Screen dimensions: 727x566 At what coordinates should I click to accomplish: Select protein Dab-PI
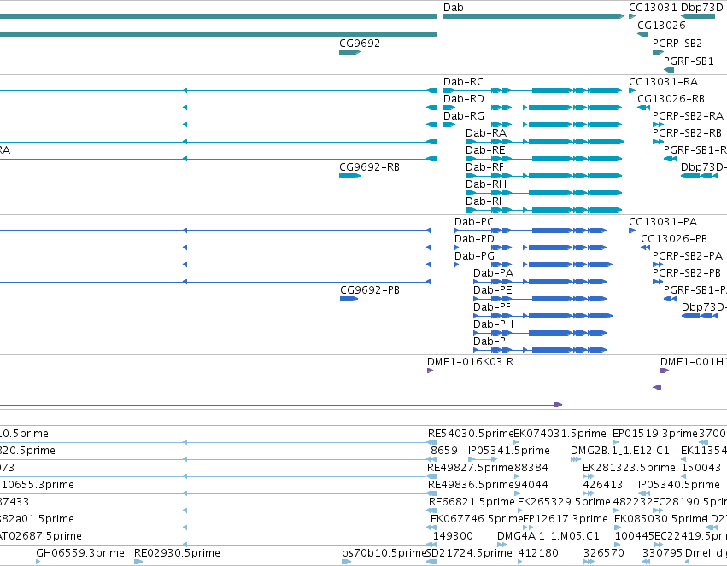[x=540, y=350]
